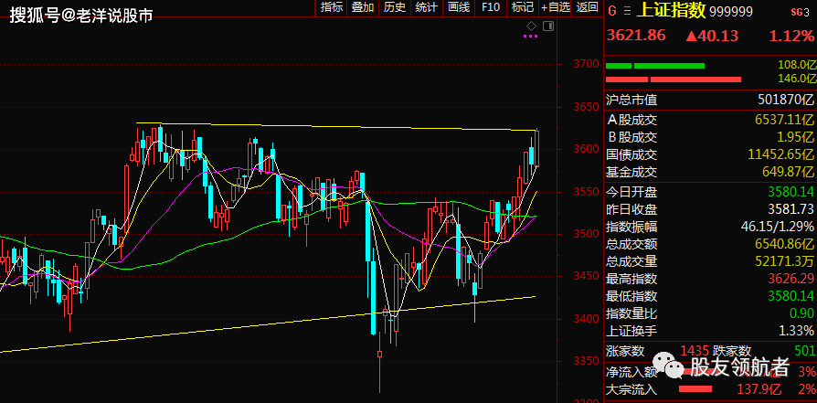
Task: Click the red G icon beside index name
Action: [x=612, y=9]
